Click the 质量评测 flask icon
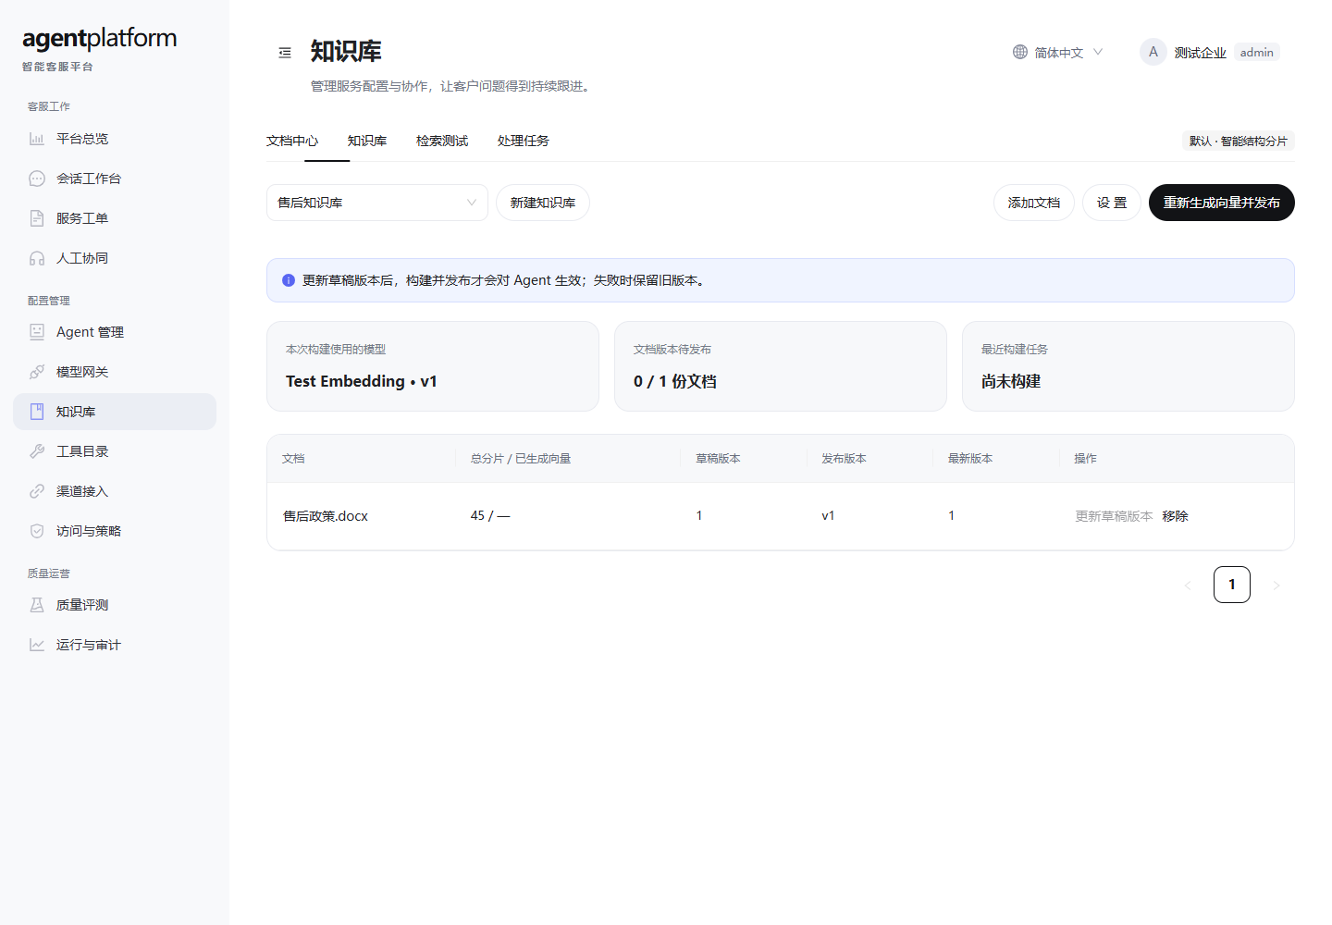 pos(37,605)
